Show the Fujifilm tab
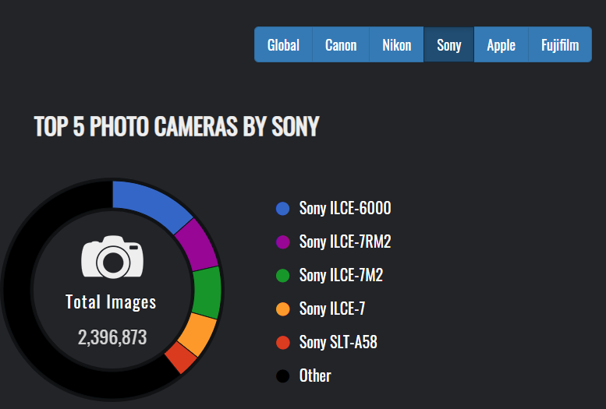This screenshot has height=409, width=606. [560, 45]
